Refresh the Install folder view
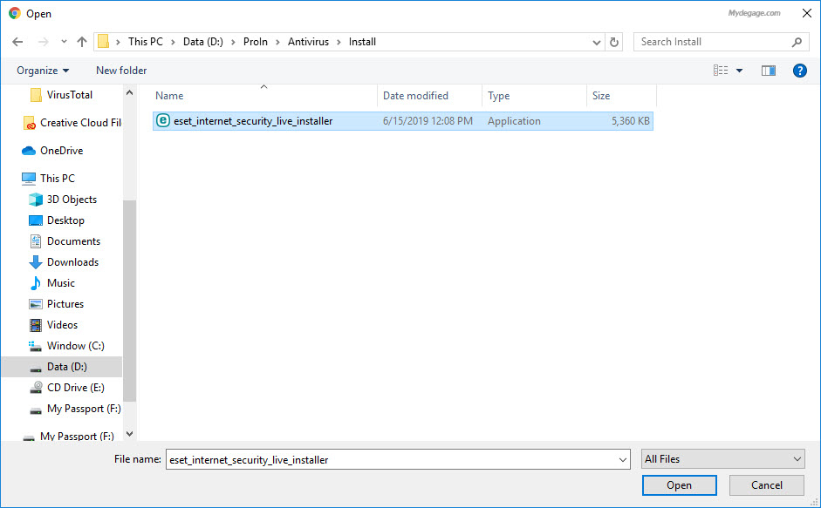Screen dimensions: 821x508 point(615,42)
